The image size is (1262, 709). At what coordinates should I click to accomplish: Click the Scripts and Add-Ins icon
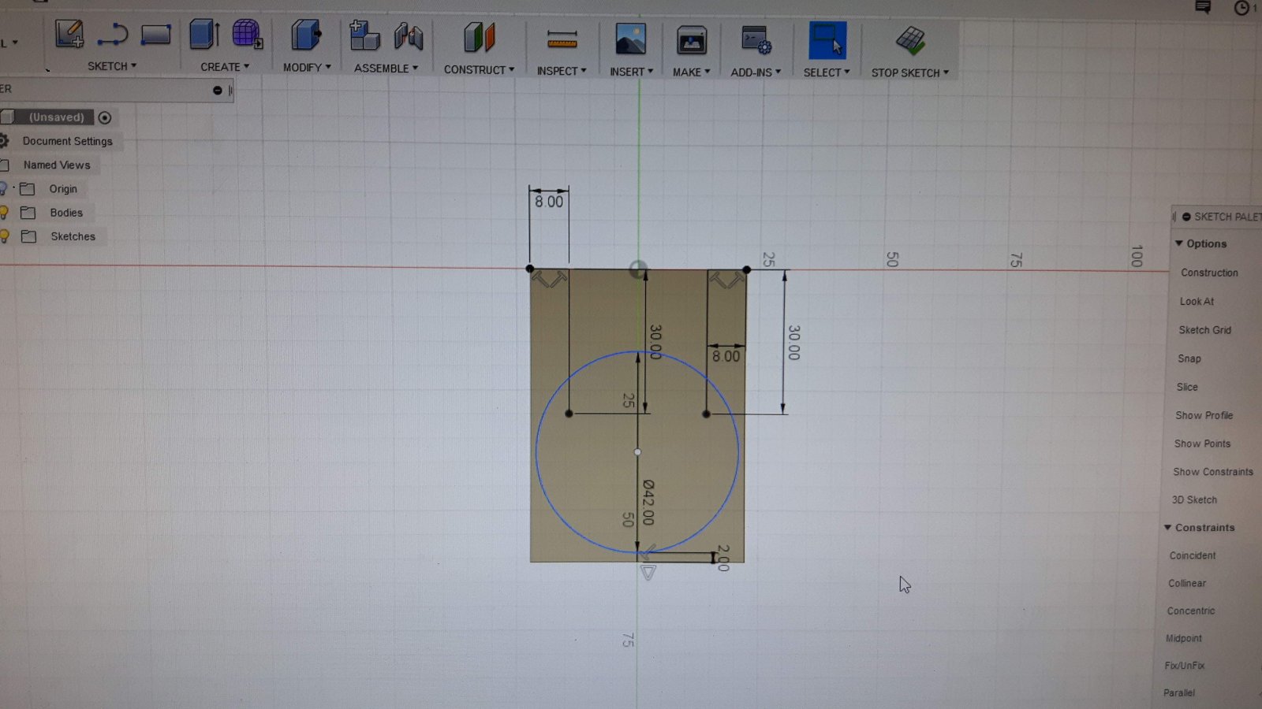tap(756, 40)
